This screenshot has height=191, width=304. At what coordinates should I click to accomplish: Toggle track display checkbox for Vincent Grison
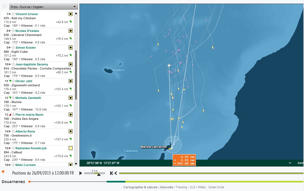[x=71, y=14]
